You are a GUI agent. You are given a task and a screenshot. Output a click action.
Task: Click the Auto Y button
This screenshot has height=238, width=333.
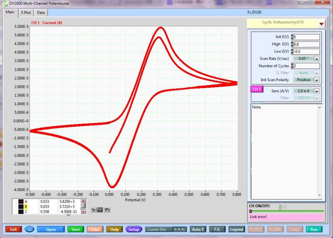[x=198, y=229]
